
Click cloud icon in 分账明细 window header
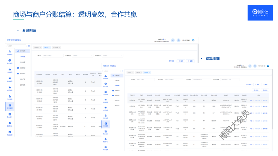click(173, 40)
